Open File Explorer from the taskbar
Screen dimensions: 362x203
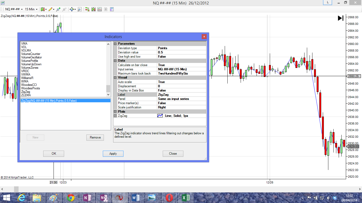pos(37,198)
